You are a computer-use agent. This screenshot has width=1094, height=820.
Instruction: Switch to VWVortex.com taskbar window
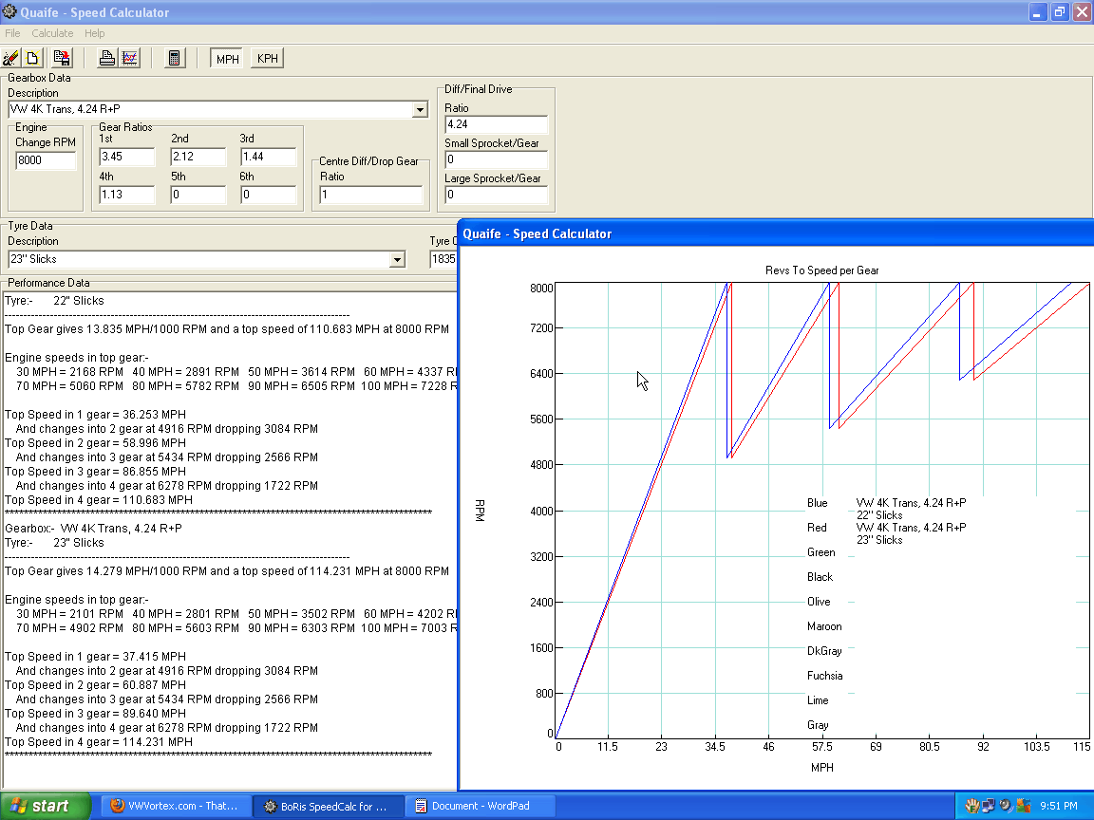pyautogui.click(x=175, y=806)
